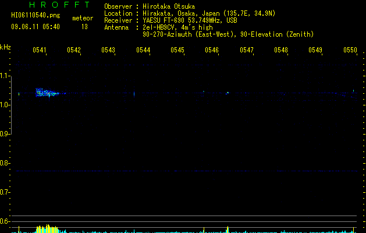Click the yellow intensity spike at 0550
The image size is (366, 233).
(353, 230)
